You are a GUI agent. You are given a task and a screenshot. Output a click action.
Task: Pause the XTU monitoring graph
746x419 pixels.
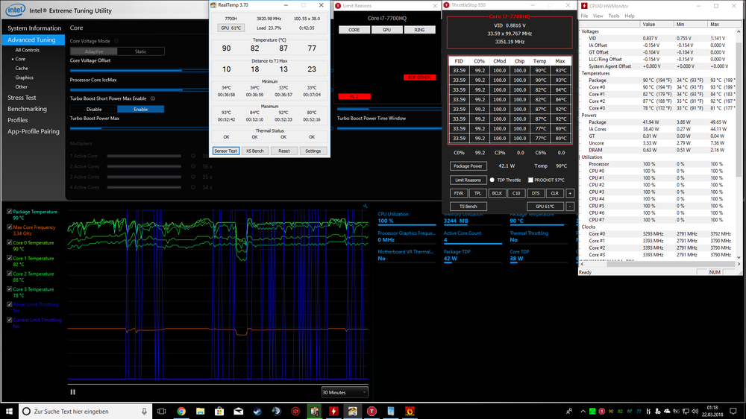(72, 391)
